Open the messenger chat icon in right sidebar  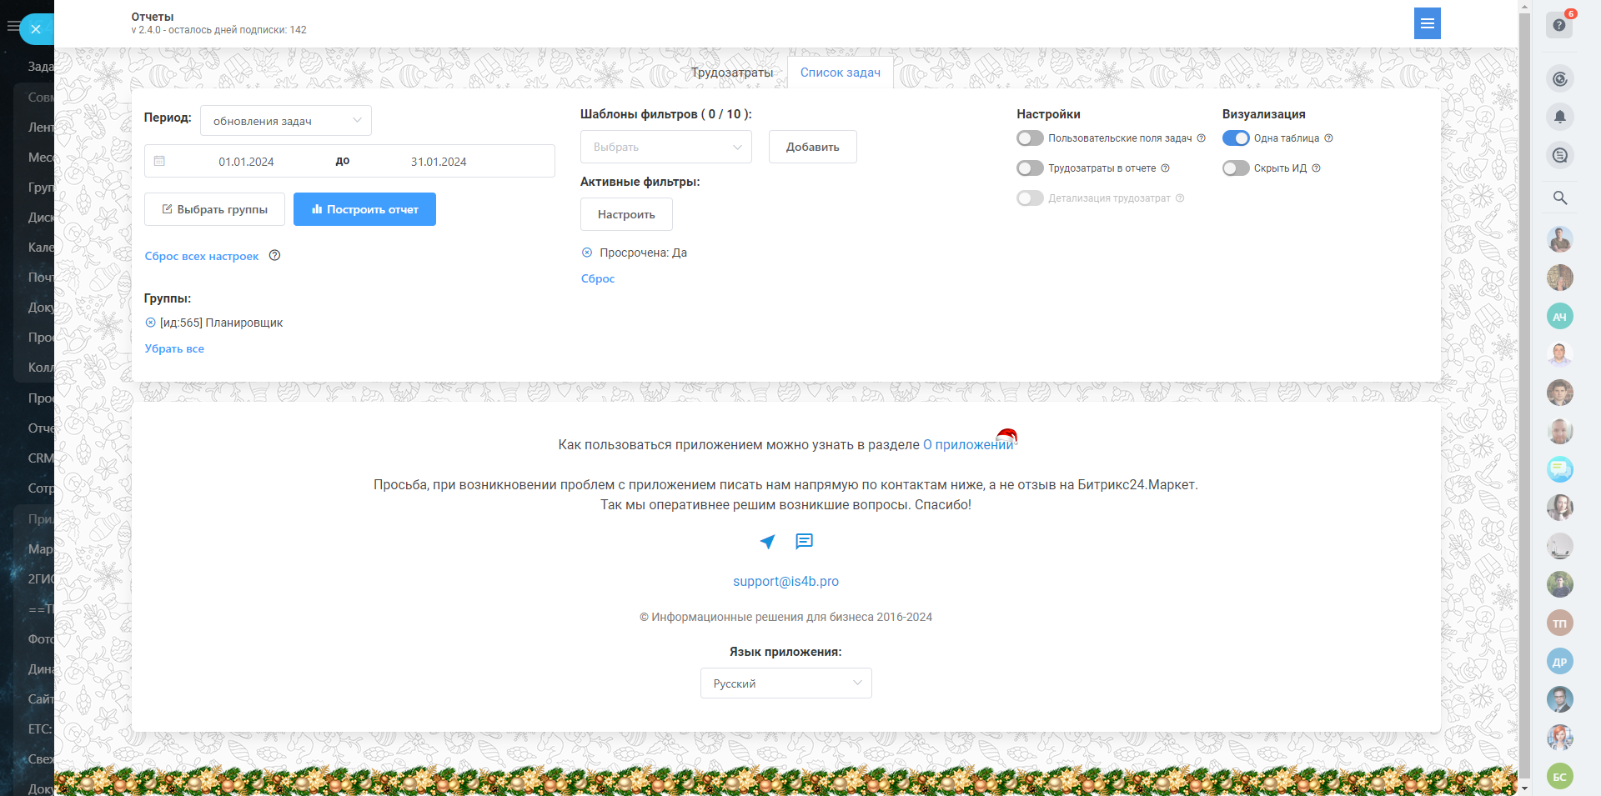(1560, 155)
